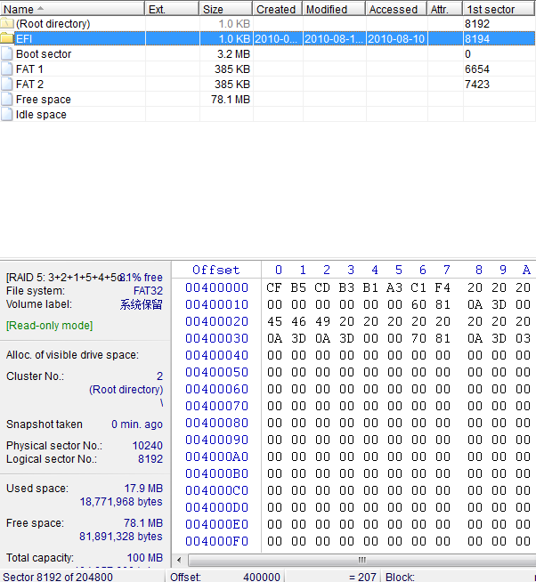Select the Free space entry name
This screenshot has height=582, width=536.
point(43,100)
